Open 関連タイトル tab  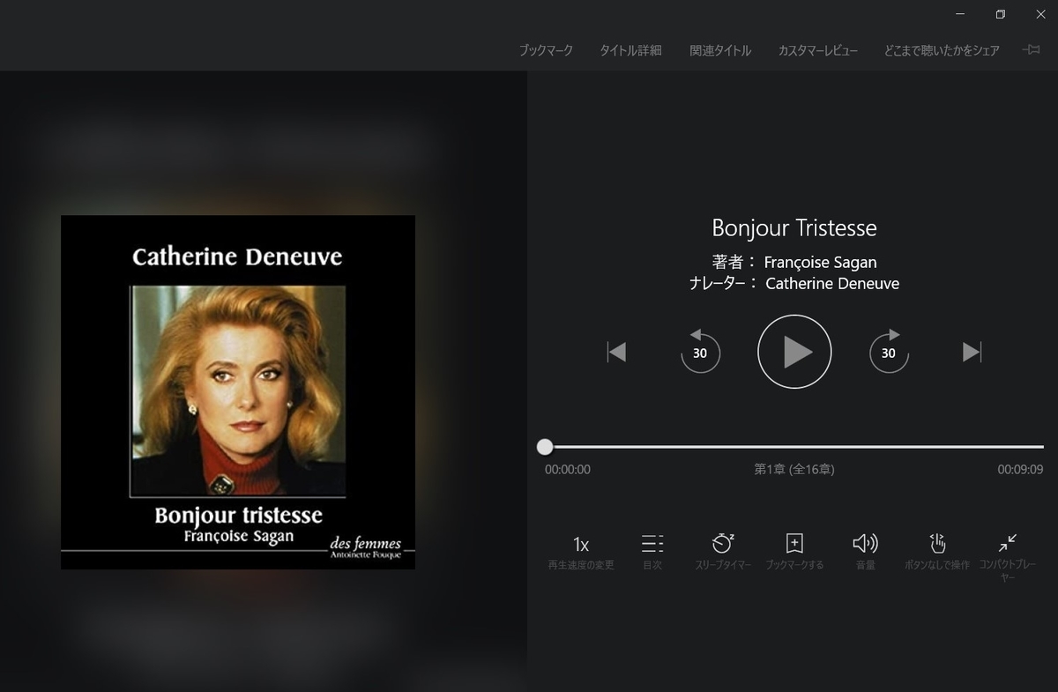720,50
